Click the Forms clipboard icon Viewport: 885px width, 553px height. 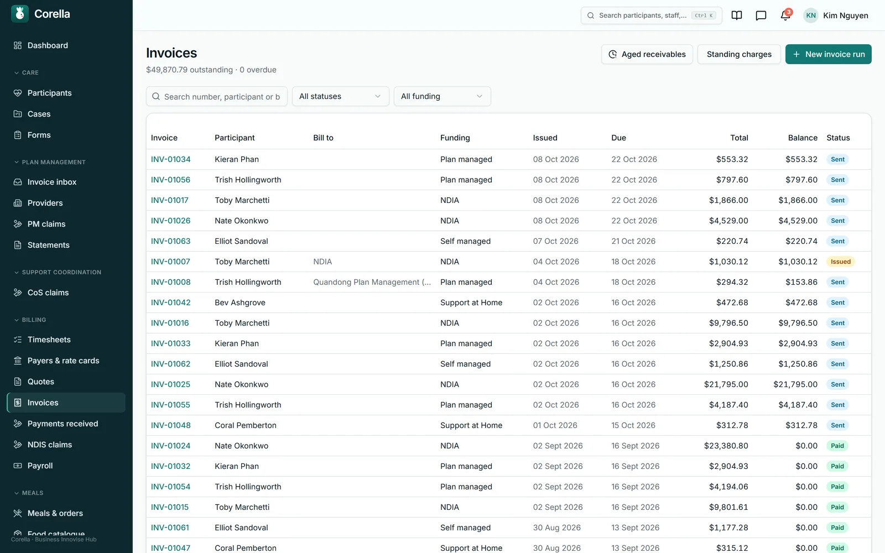coord(18,135)
